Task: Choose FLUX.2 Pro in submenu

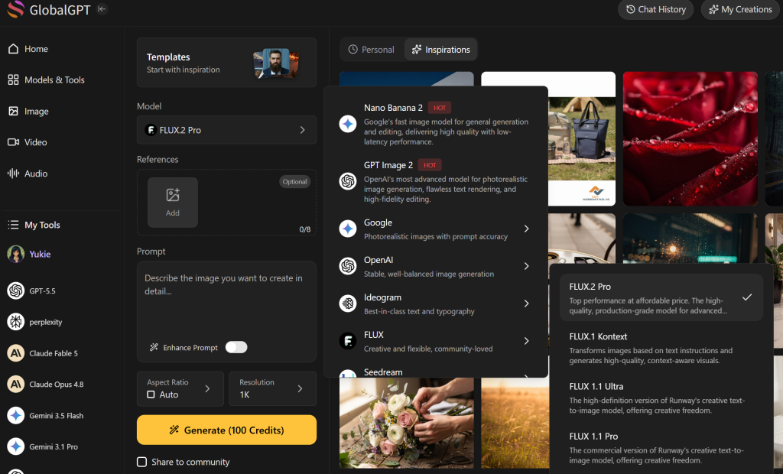Action: [x=661, y=297]
